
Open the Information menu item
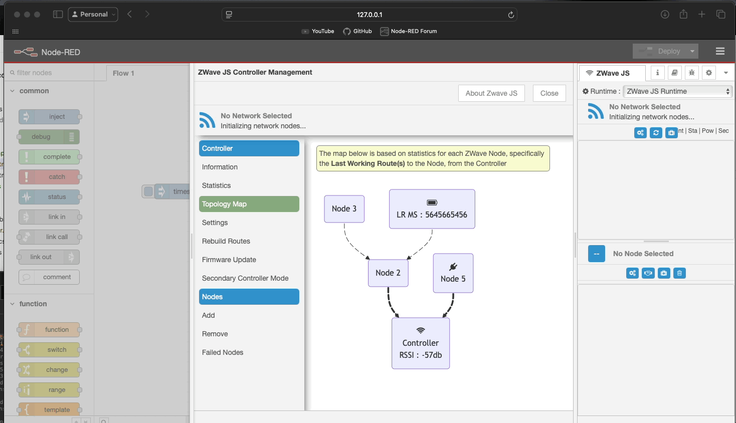pos(249,167)
